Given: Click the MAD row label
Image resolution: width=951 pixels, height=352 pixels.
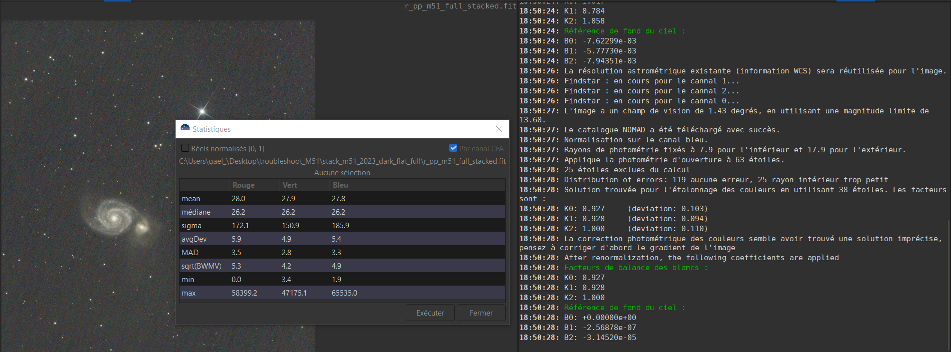Looking at the screenshot, I should (x=190, y=253).
